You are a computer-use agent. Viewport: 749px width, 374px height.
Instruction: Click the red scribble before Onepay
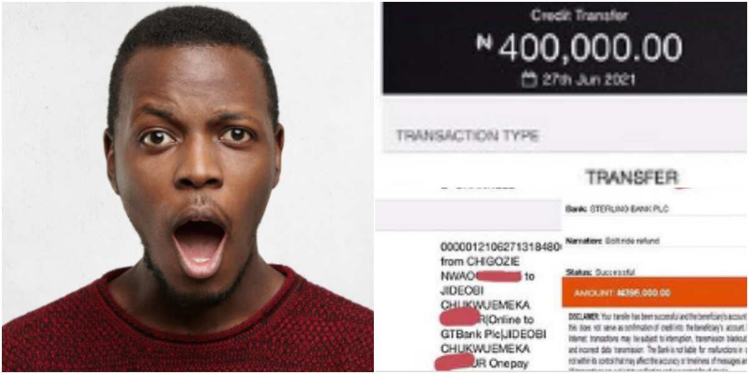(457, 362)
